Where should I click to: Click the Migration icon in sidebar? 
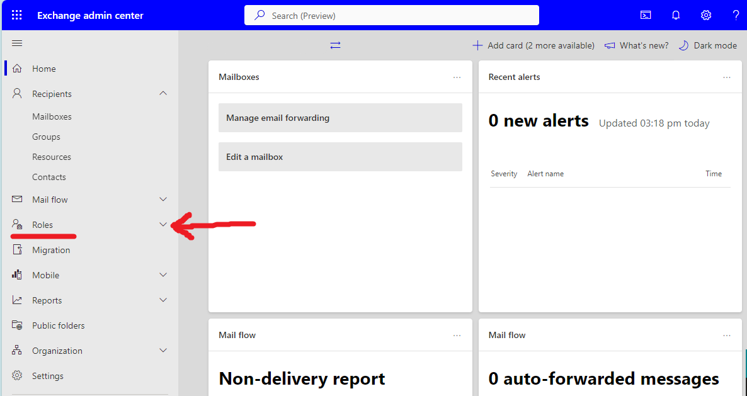point(17,249)
